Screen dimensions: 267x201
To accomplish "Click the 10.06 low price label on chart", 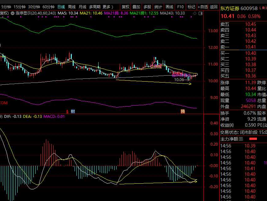I will [x=179, y=80].
